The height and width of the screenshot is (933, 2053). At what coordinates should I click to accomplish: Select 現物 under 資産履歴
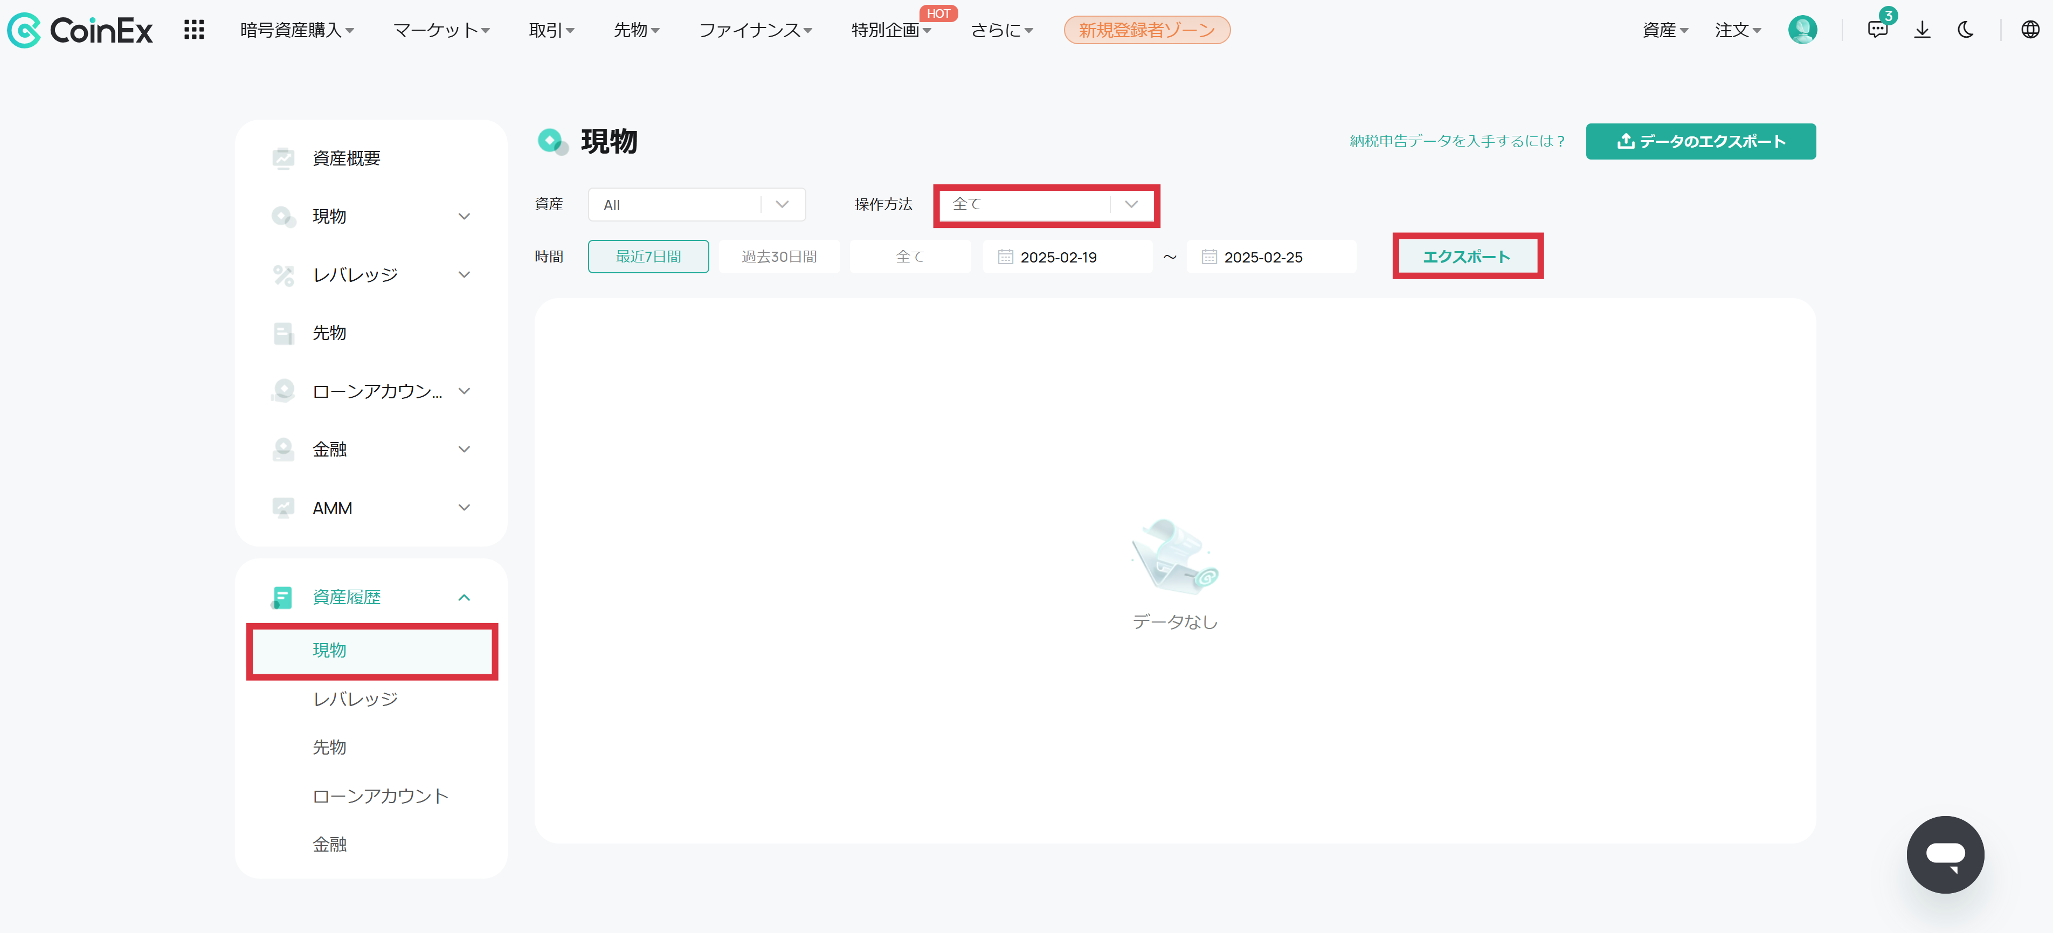pyautogui.click(x=371, y=650)
